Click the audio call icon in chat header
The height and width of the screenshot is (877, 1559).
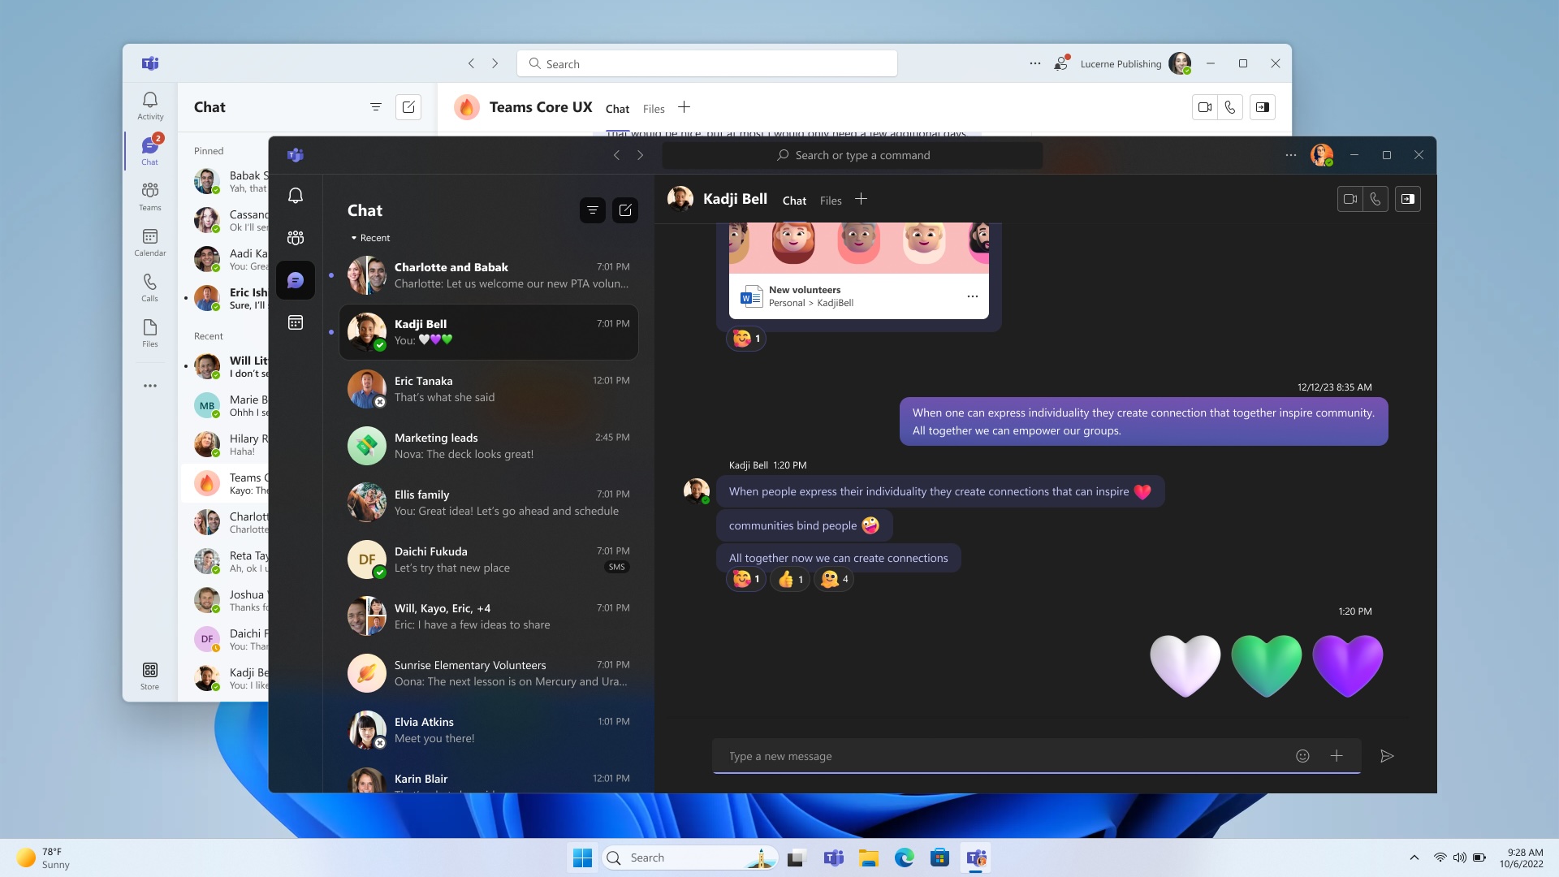pyautogui.click(x=1375, y=199)
